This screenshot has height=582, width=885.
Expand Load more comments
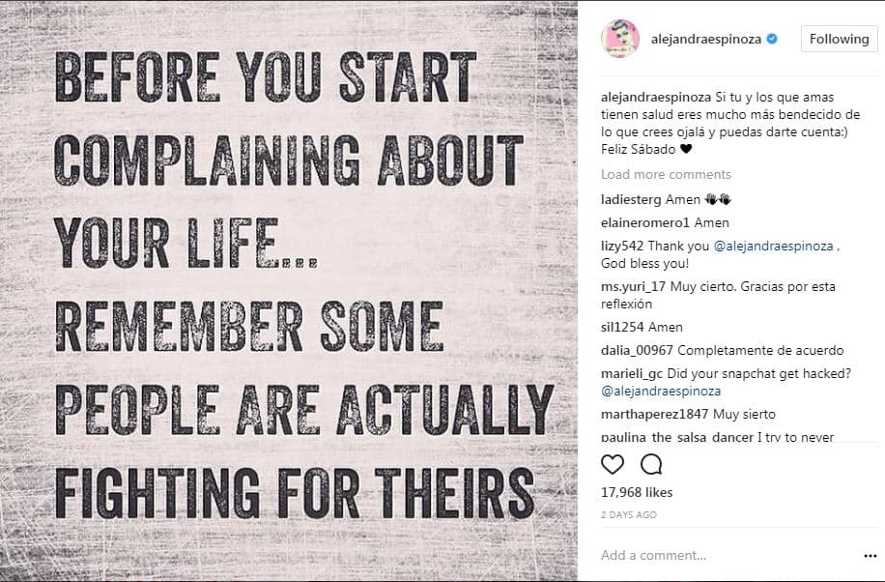click(666, 174)
